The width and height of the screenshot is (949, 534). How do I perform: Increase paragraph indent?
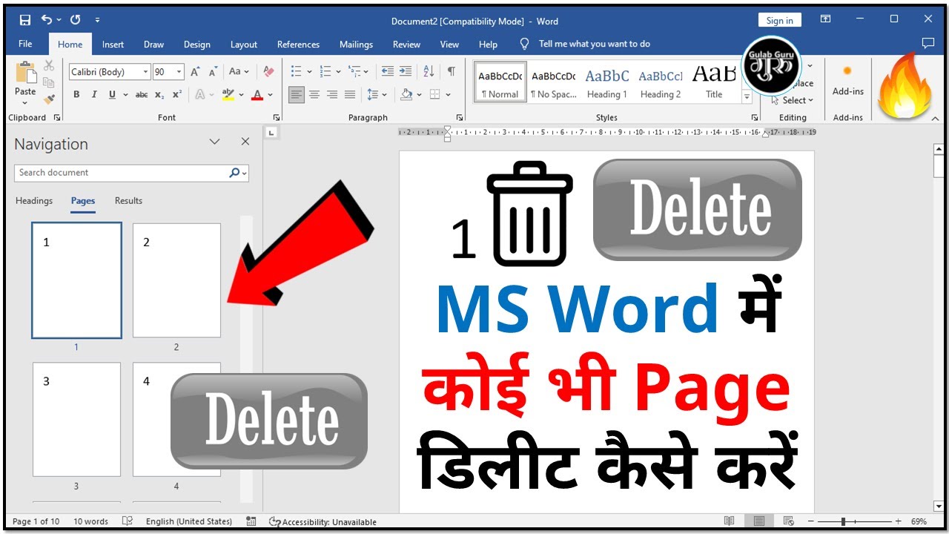pyautogui.click(x=405, y=72)
